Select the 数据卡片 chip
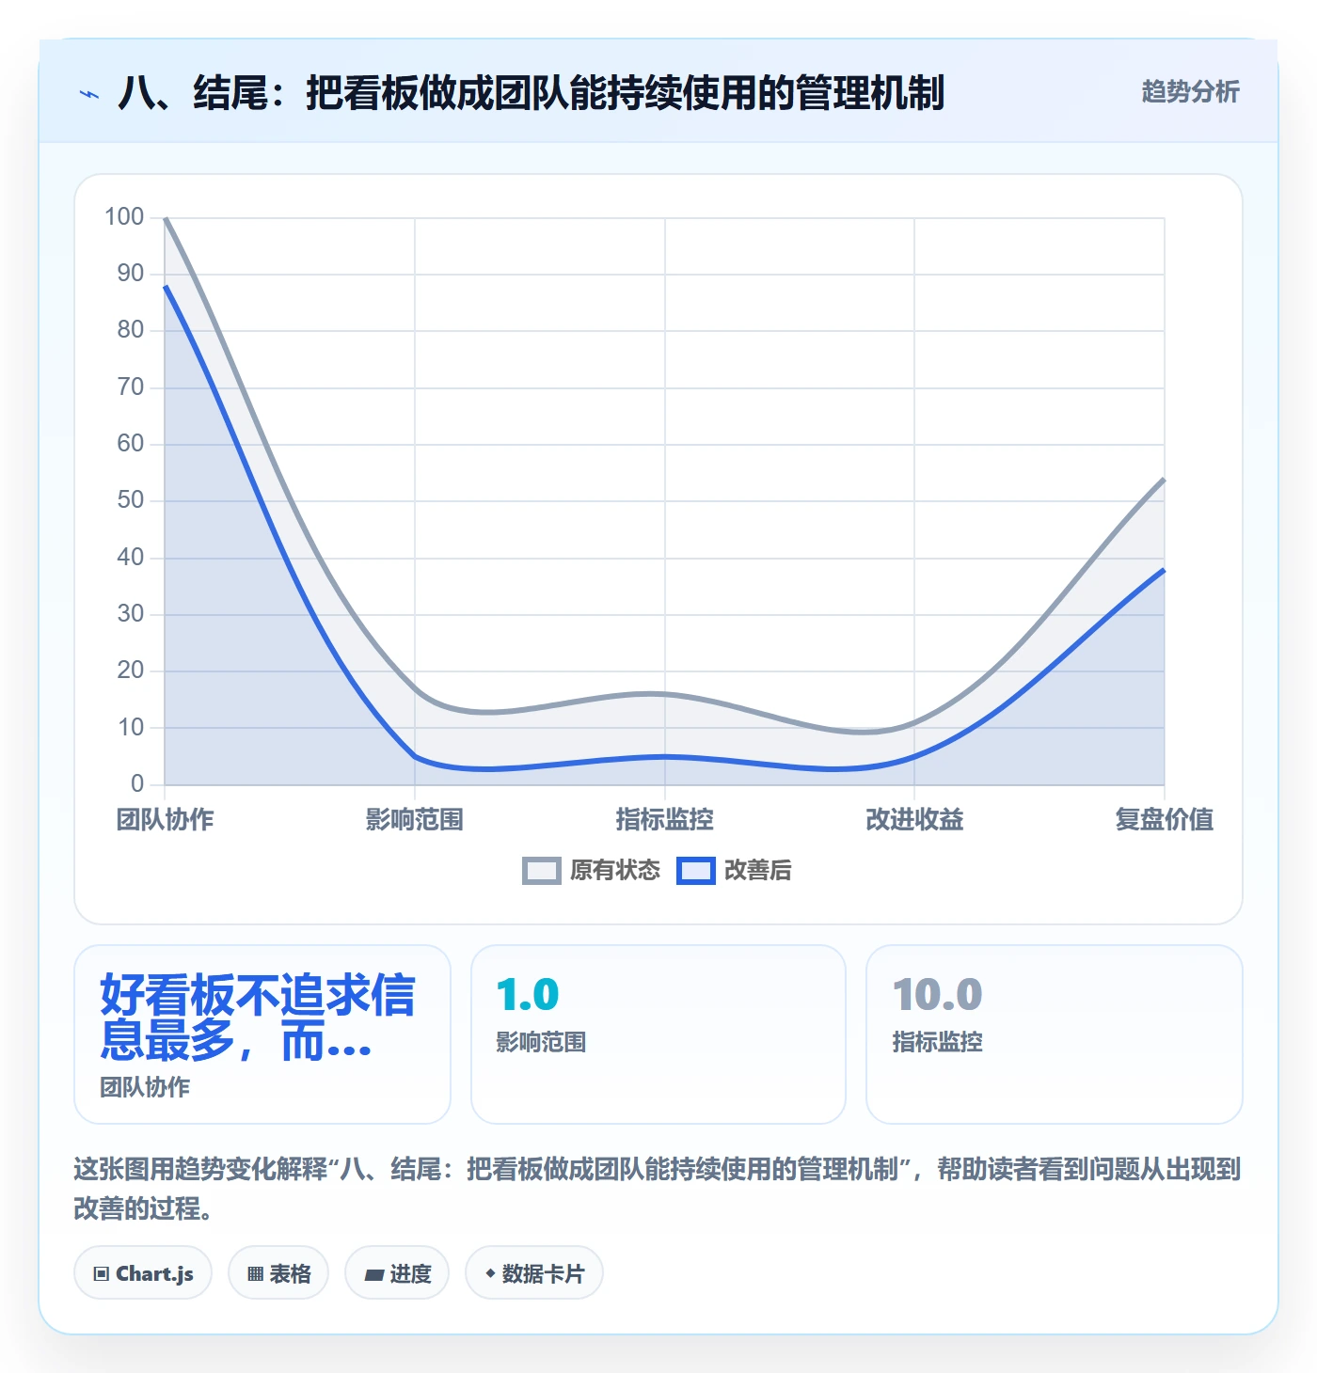This screenshot has height=1373, width=1317. [x=534, y=1273]
